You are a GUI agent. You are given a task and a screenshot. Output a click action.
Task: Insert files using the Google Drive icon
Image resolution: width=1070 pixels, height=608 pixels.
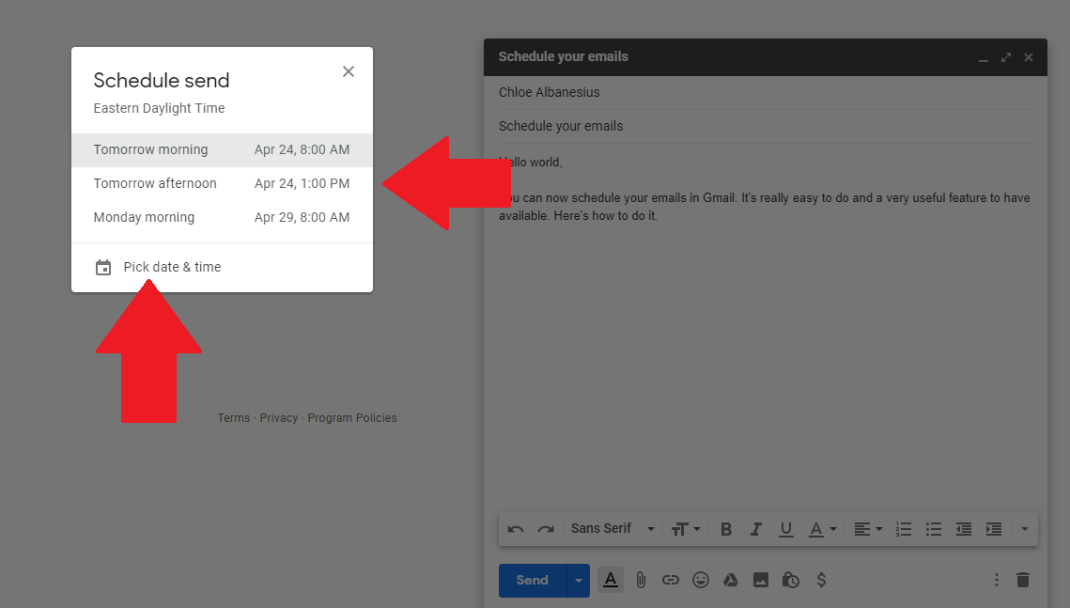tap(730, 580)
